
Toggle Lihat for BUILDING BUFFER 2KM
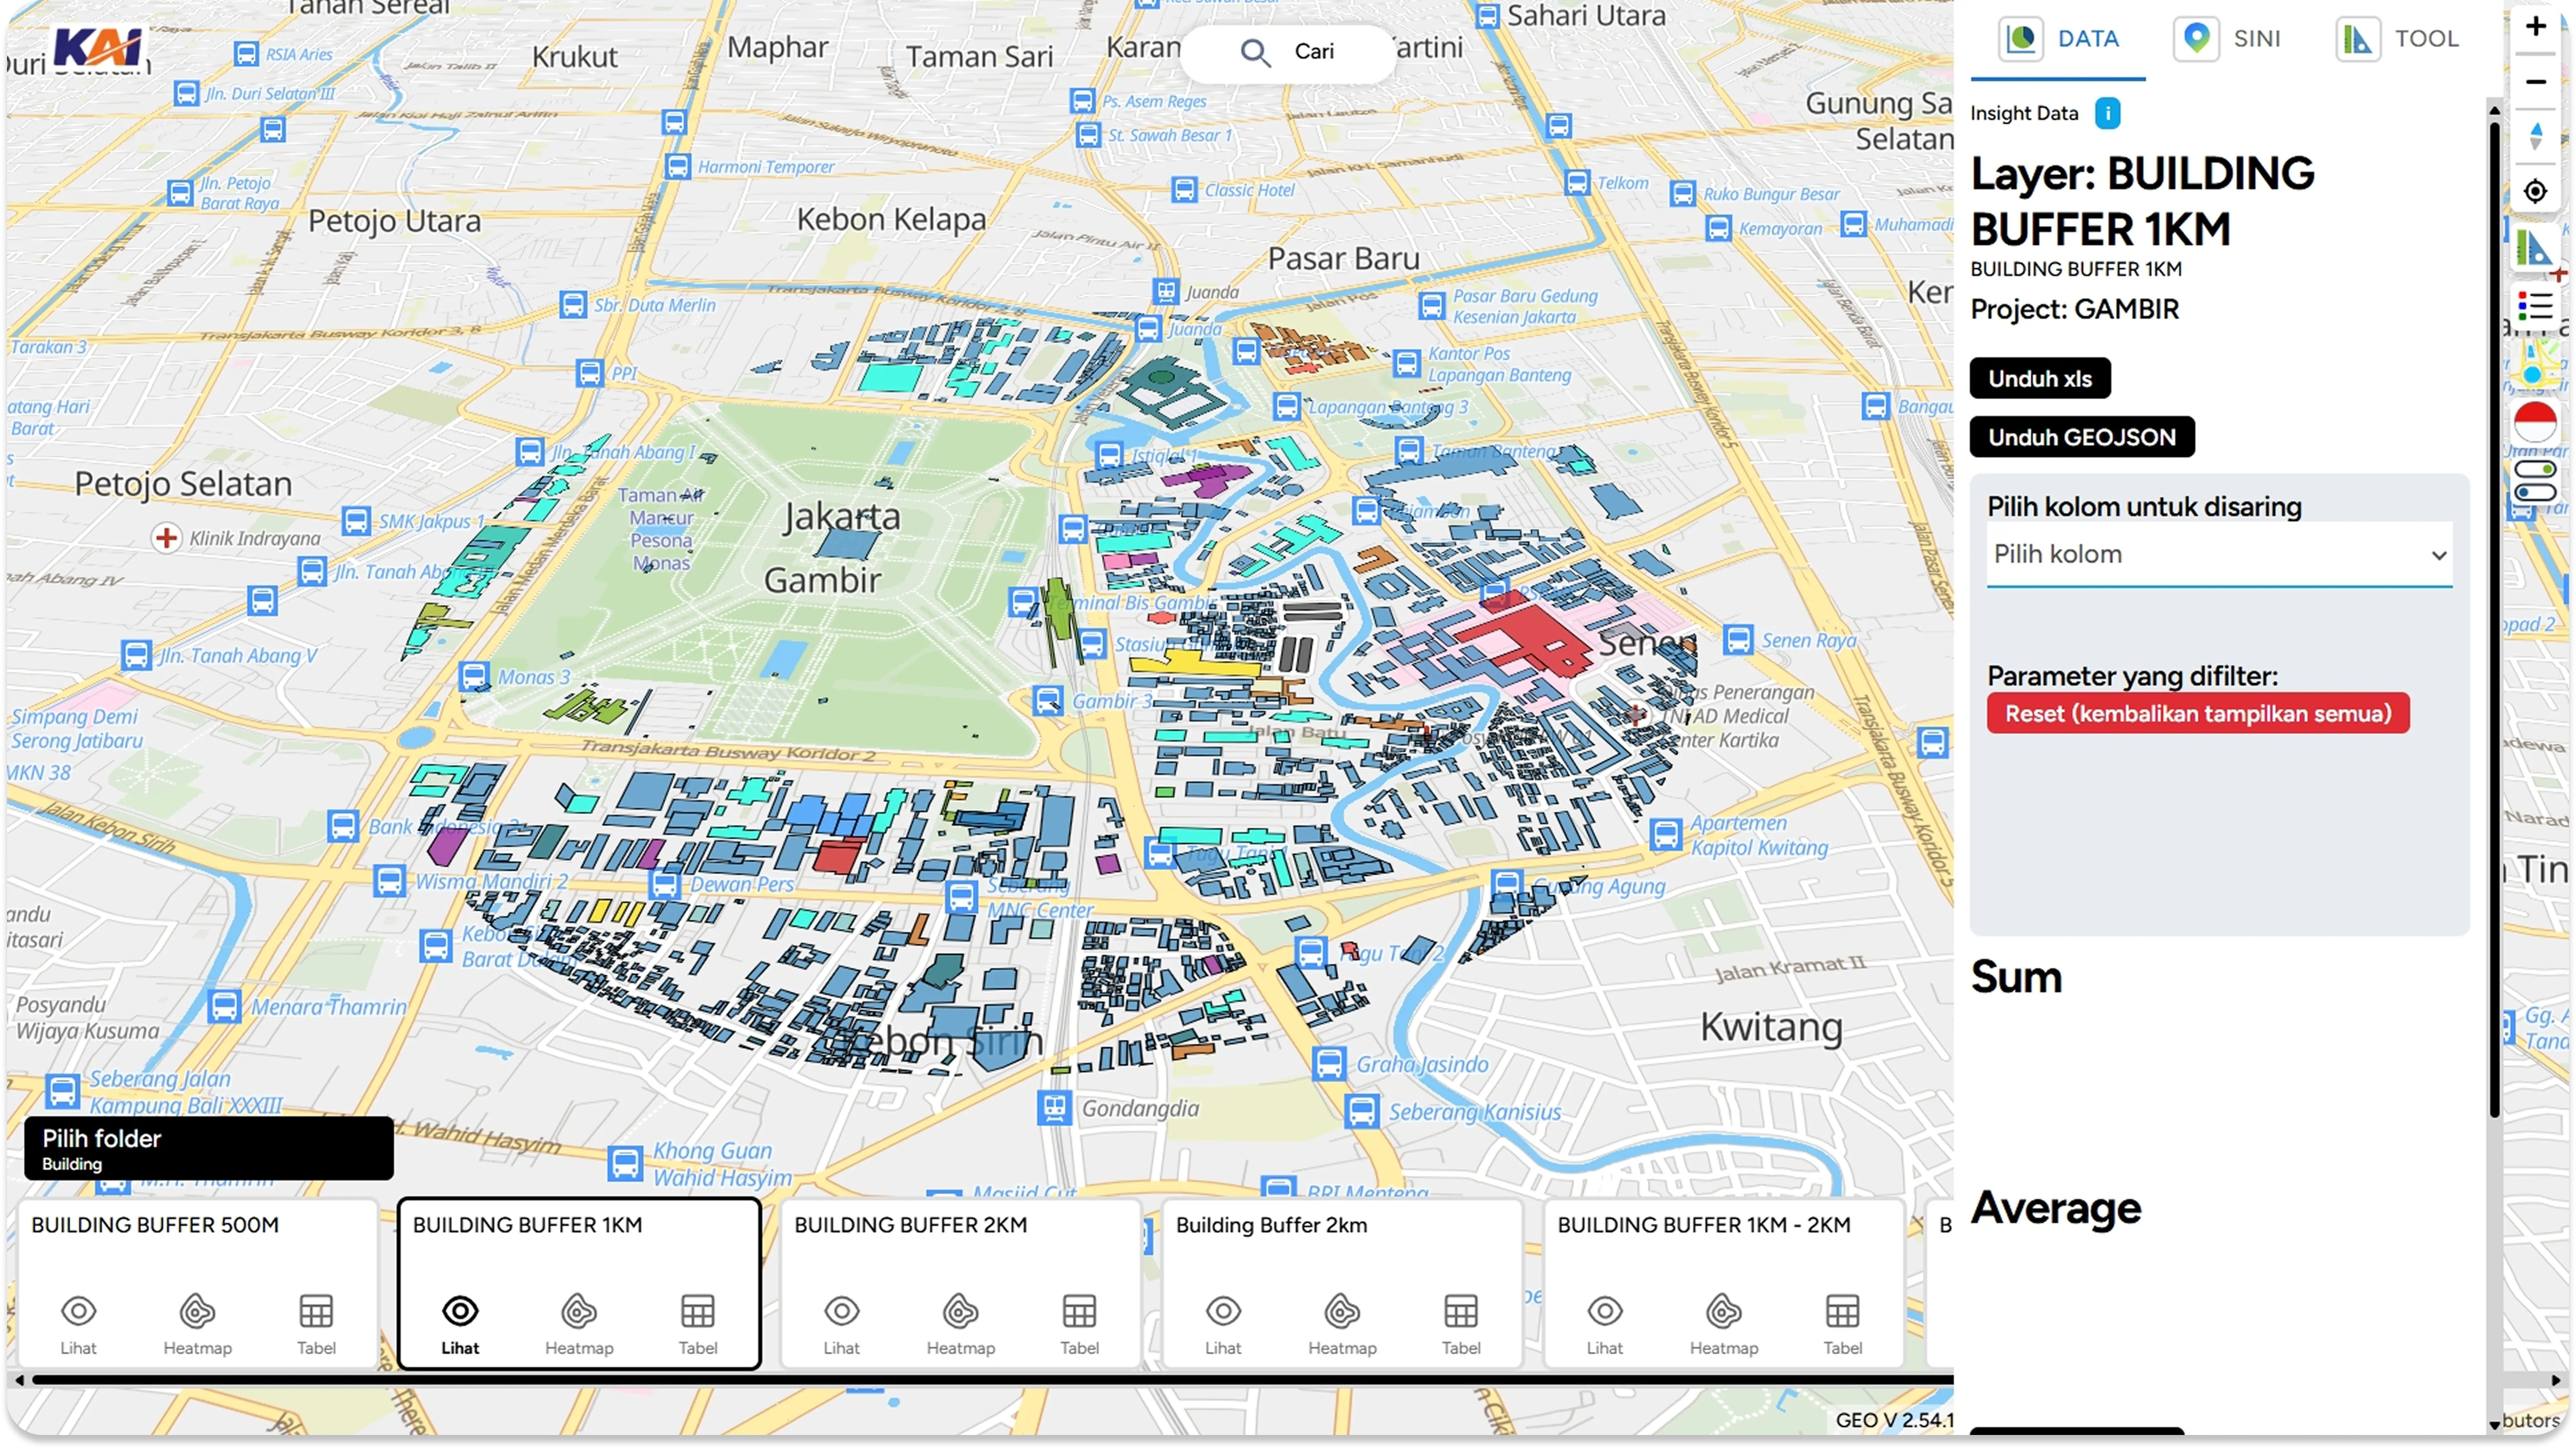(841, 1324)
